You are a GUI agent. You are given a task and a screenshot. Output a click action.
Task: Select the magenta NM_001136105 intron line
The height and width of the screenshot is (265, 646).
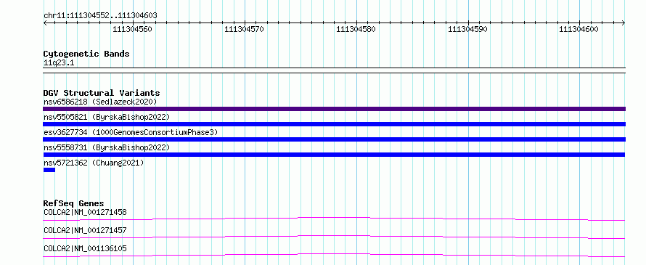[334, 255]
